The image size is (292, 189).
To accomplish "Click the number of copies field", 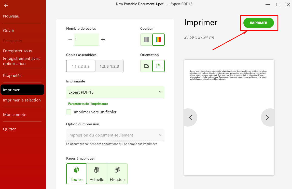I will pos(86,40).
